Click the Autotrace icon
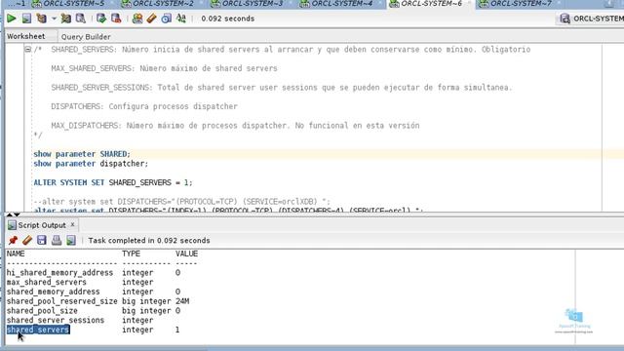 65,19
